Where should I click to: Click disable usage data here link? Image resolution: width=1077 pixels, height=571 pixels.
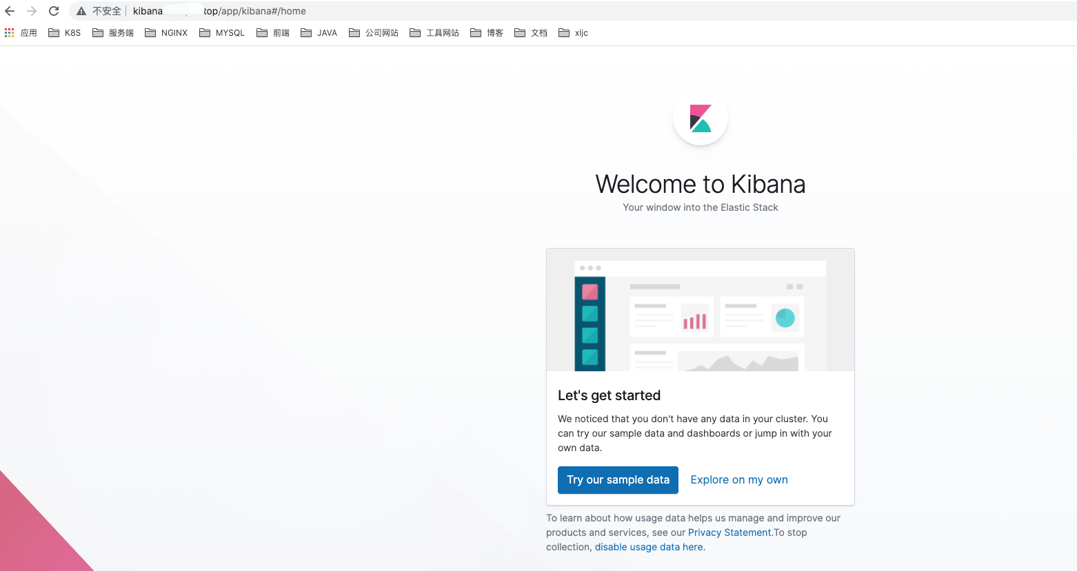[649, 547]
